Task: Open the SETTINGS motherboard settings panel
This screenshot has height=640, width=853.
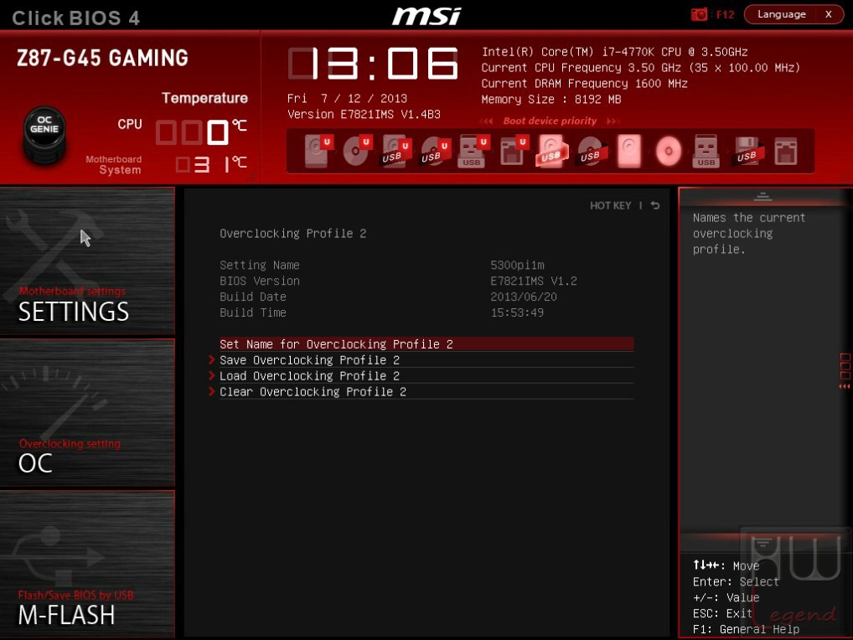Action: [x=88, y=261]
